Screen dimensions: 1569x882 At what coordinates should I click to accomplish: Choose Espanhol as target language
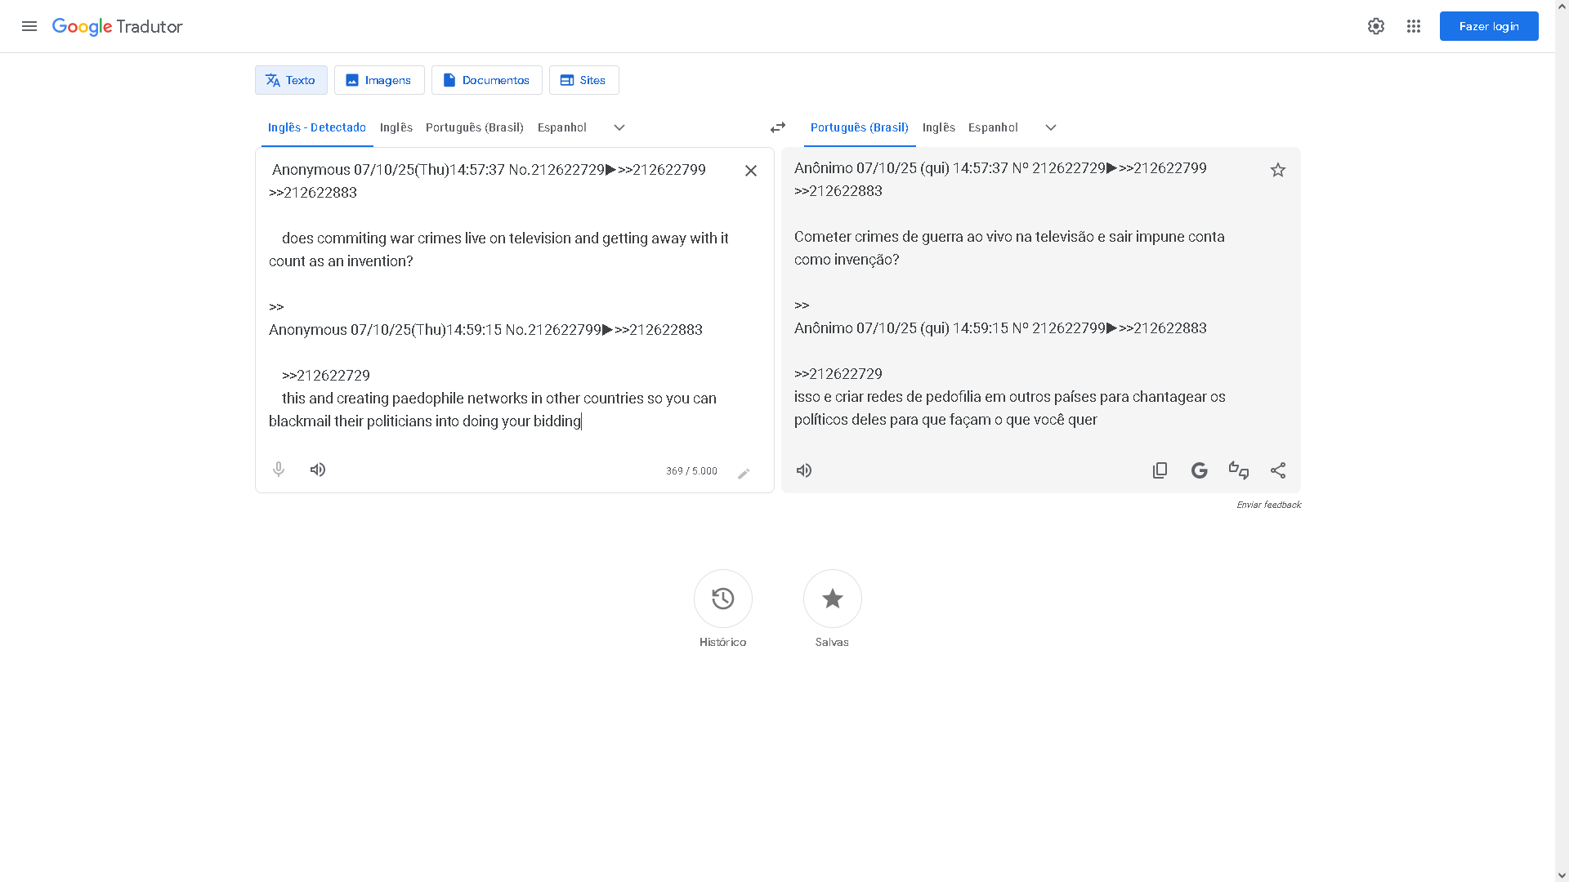pyautogui.click(x=993, y=127)
